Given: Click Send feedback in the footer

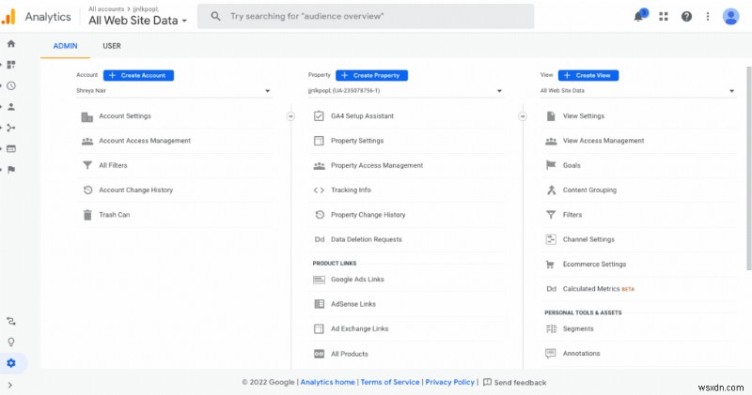Looking at the screenshot, I should (x=514, y=382).
